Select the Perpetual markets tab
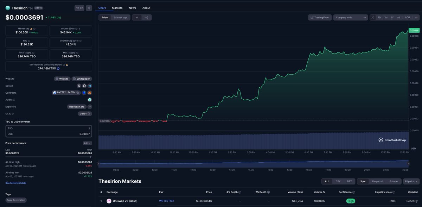This screenshot has height=207, width=422. tap(377, 181)
